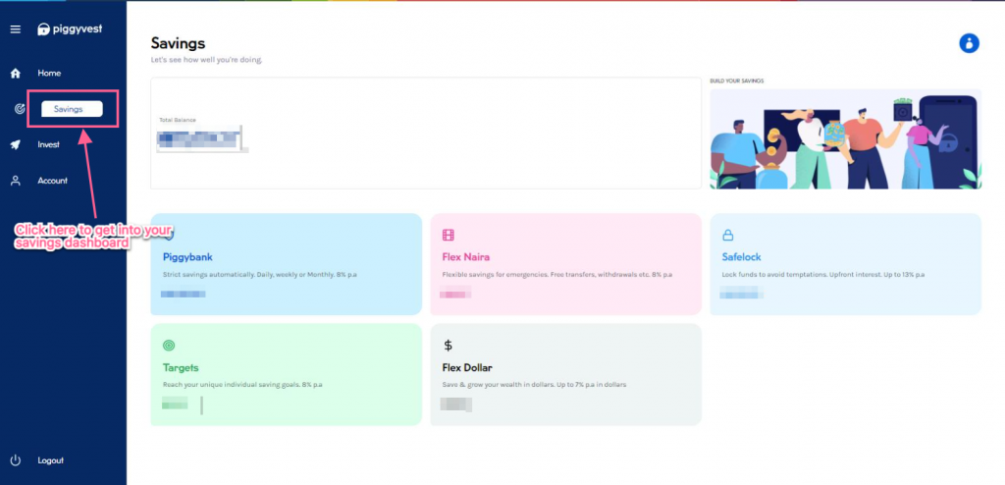
Task: Click the Savings page heading
Action: tap(179, 43)
